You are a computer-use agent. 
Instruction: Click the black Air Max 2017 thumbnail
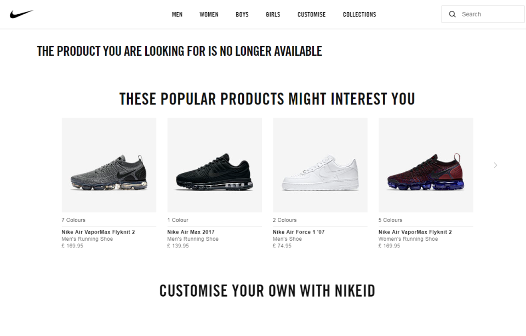click(214, 165)
